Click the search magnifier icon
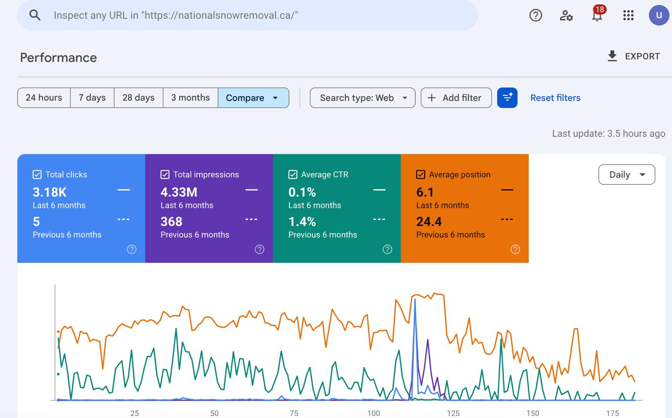 (35, 16)
